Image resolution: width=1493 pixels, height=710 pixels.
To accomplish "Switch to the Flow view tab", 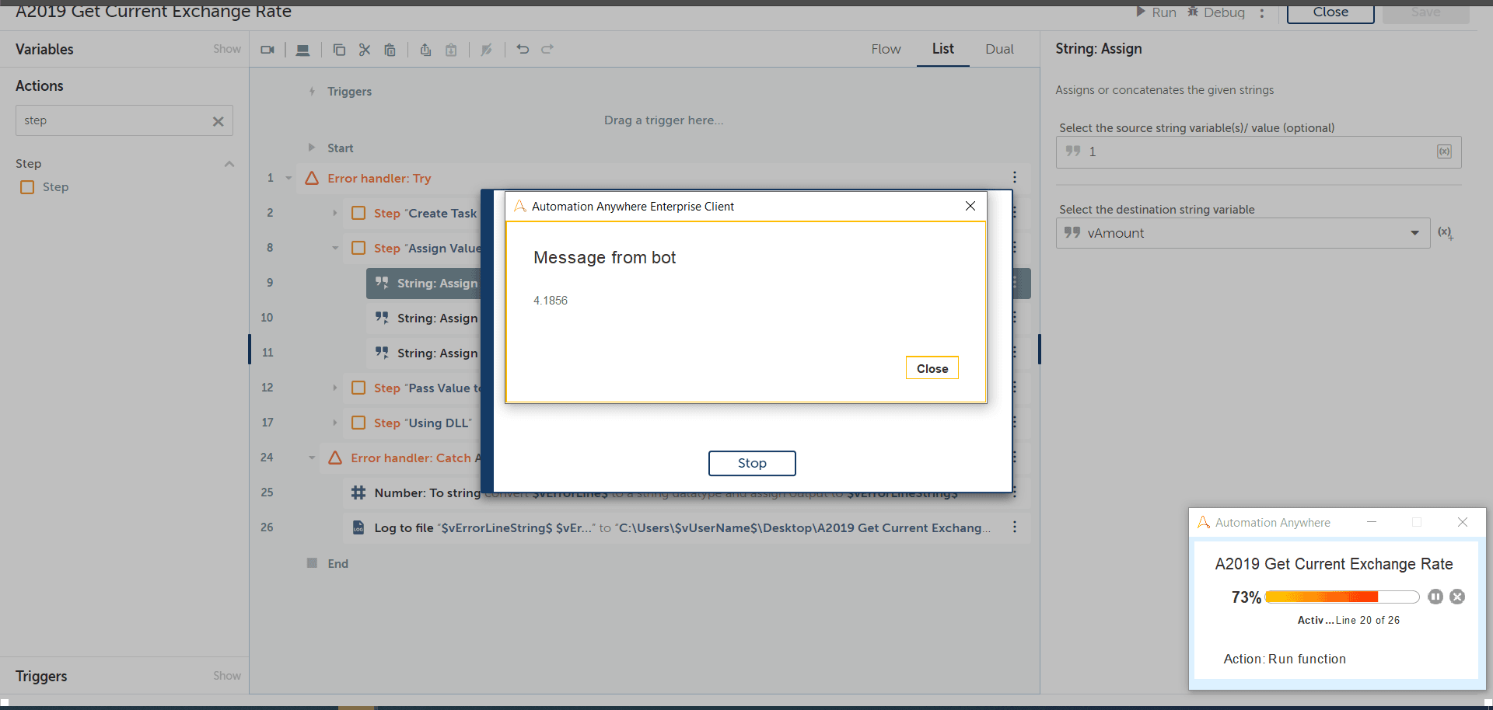I will click(x=886, y=49).
